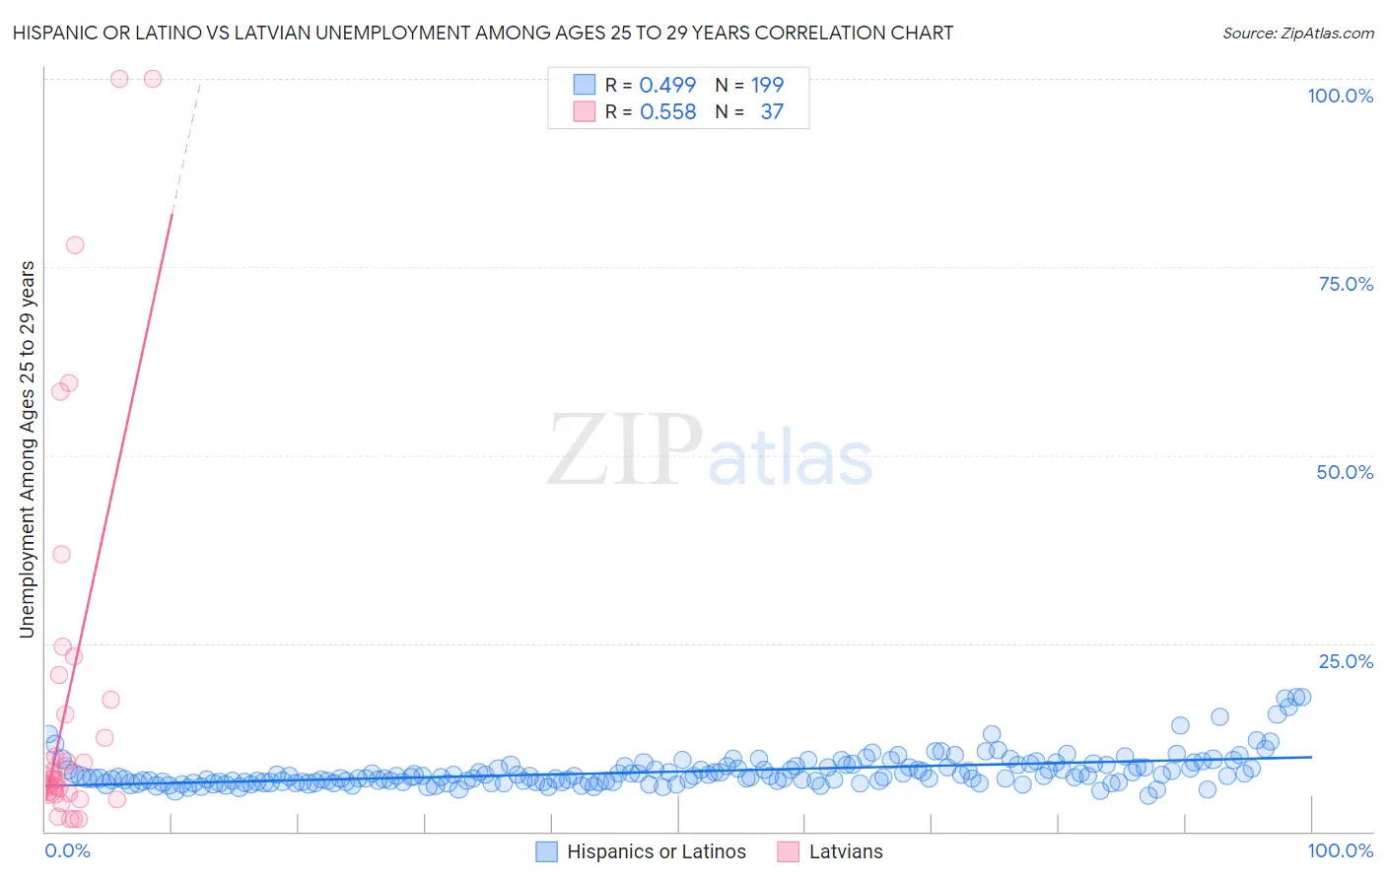Image resolution: width=1386 pixels, height=879 pixels.
Task: Click the 50.0% y-axis label
Action: click(x=1345, y=472)
